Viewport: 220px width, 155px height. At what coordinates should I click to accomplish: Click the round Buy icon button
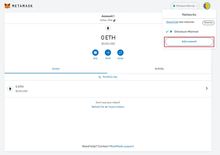(x=95, y=52)
